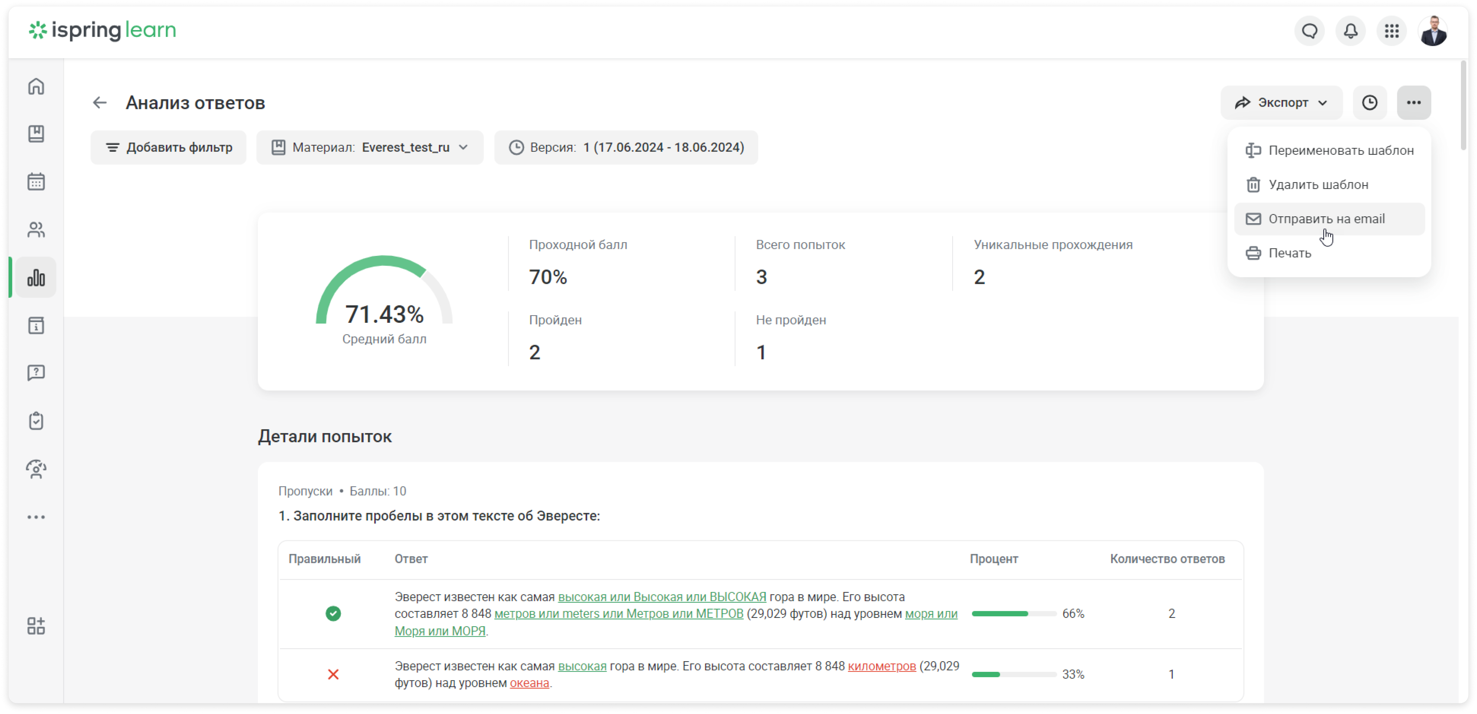The width and height of the screenshot is (1477, 714).
Task: Click the Количество ответов column header
Action: pos(1167,559)
